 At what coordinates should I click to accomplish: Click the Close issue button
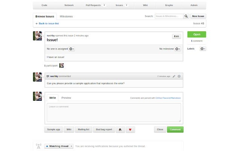click(x=160, y=129)
